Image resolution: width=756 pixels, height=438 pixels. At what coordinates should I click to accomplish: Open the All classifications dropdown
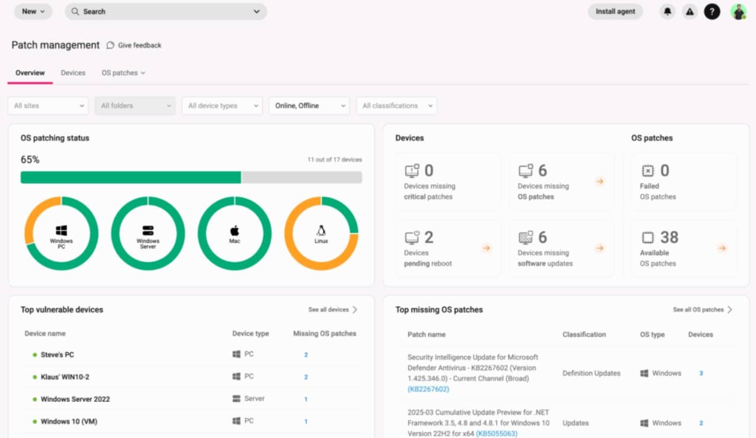pyautogui.click(x=396, y=105)
